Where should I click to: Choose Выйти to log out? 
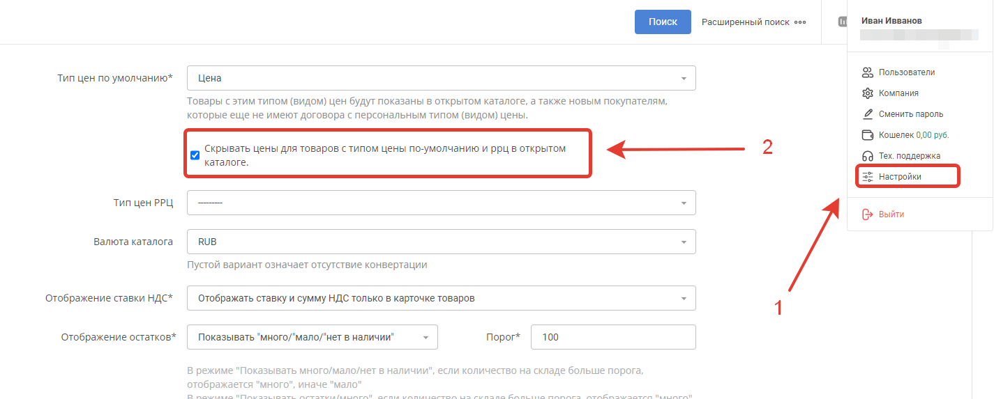[891, 214]
